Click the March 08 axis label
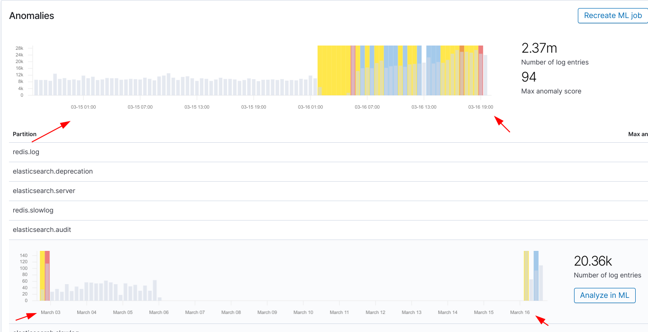 [231, 313]
